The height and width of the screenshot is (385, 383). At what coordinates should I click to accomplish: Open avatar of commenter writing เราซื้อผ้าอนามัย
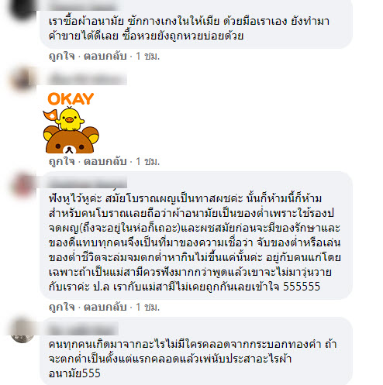pos(22,9)
